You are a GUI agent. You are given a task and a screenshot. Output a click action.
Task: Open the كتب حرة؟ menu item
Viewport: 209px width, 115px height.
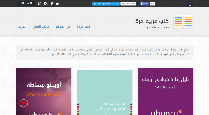click(x=83, y=27)
